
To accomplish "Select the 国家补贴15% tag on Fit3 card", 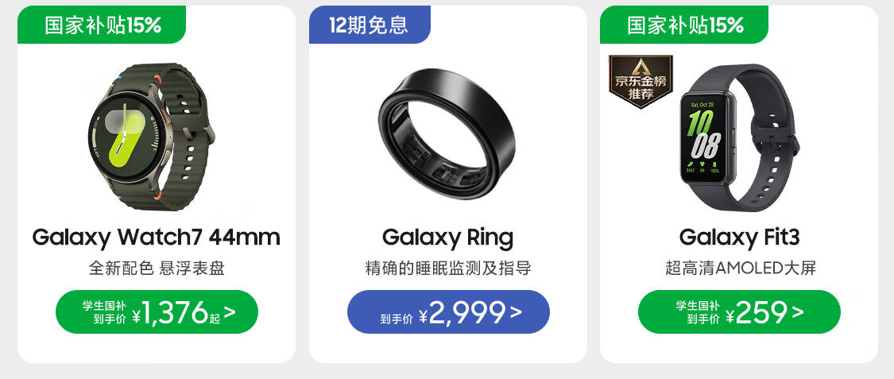I will click(x=685, y=25).
